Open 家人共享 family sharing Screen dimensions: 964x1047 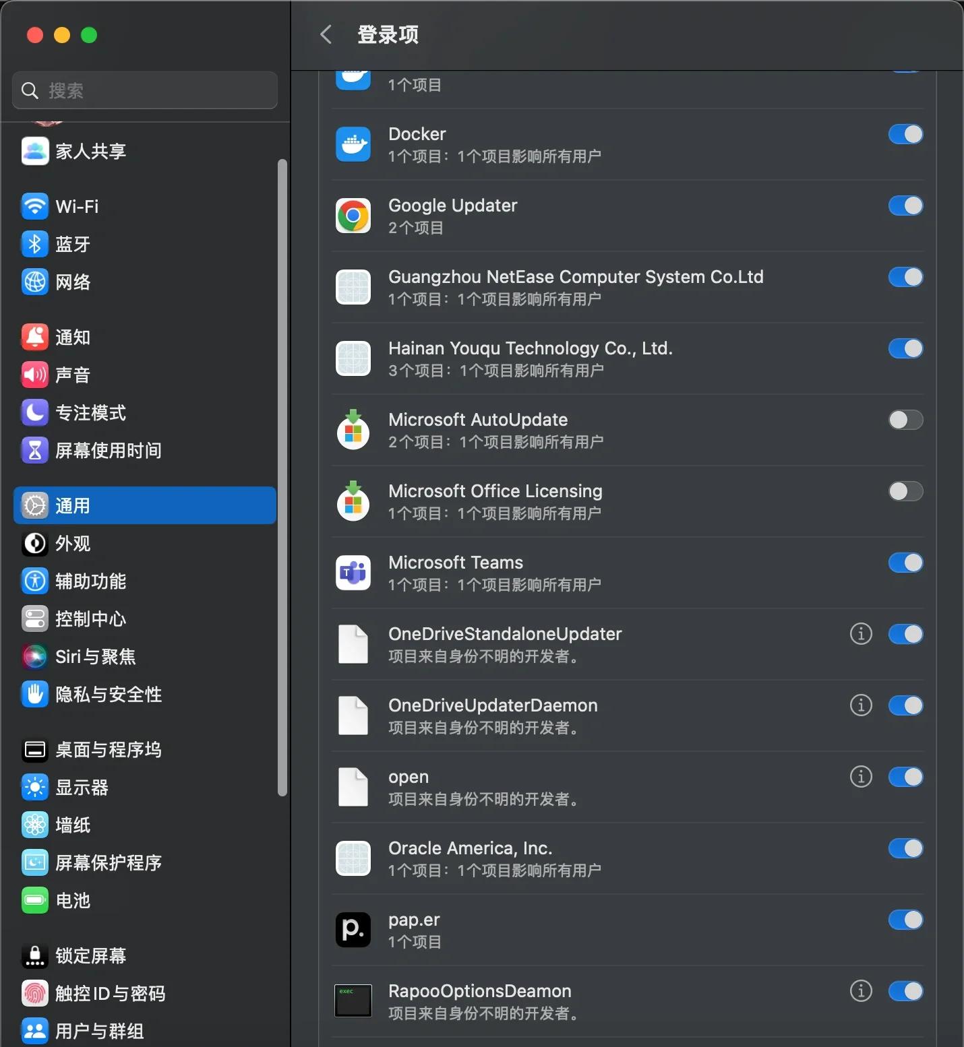point(145,151)
